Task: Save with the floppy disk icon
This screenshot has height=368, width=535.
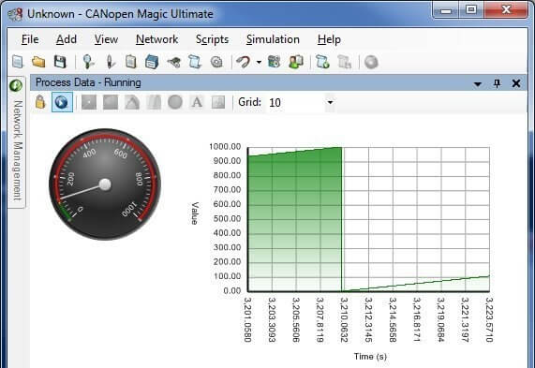Action: (x=60, y=62)
